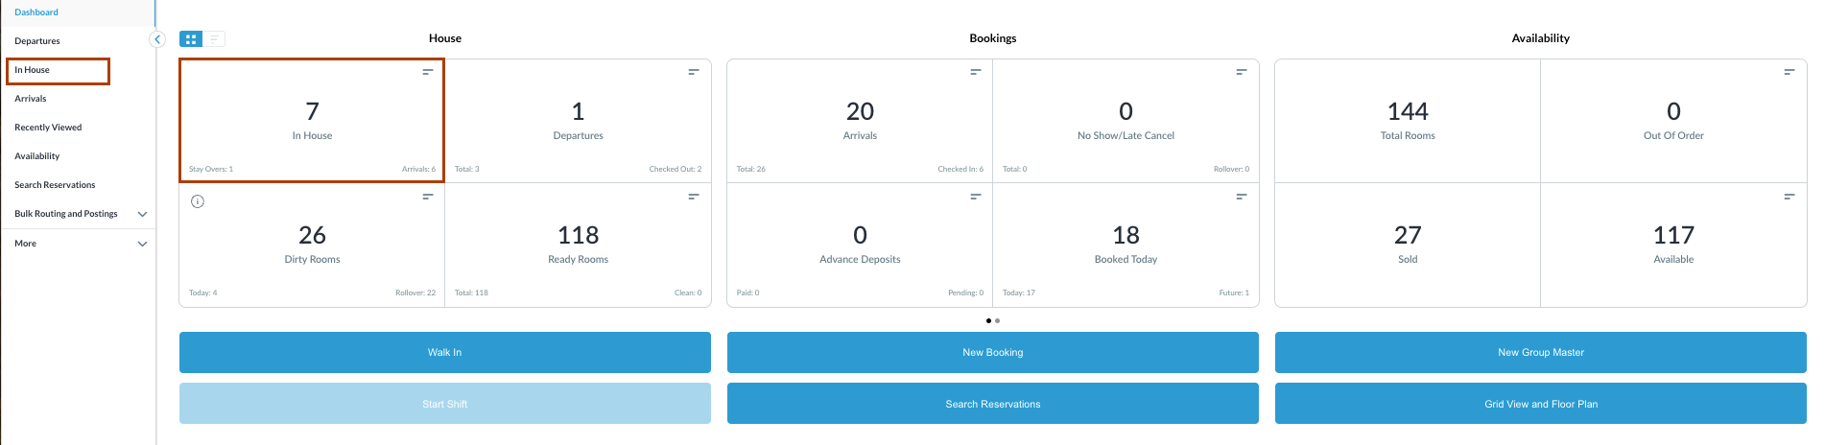Open Departures from the side menu
1825x445 pixels.
pyautogui.click(x=37, y=41)
